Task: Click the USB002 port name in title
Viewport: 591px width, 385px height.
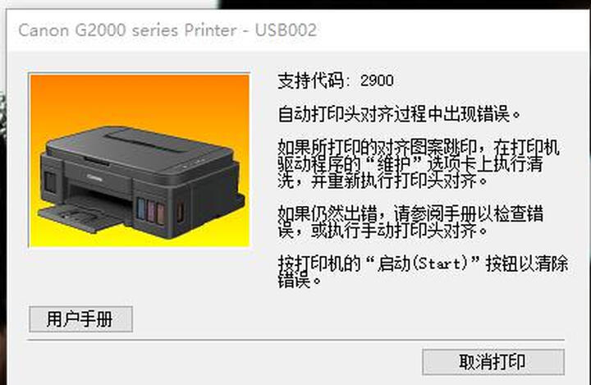Action: [x=286, y=30]
